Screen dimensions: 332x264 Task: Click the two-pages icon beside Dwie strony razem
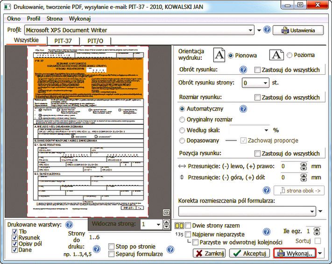point(179,226)
